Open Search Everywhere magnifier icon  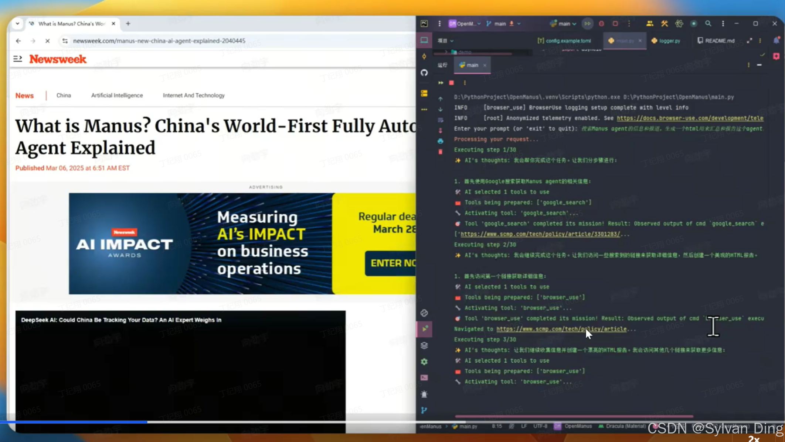(708, 24)
